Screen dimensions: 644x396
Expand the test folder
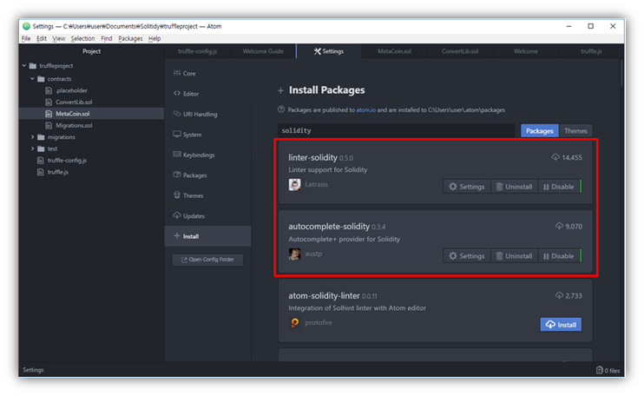pos(32,148)
